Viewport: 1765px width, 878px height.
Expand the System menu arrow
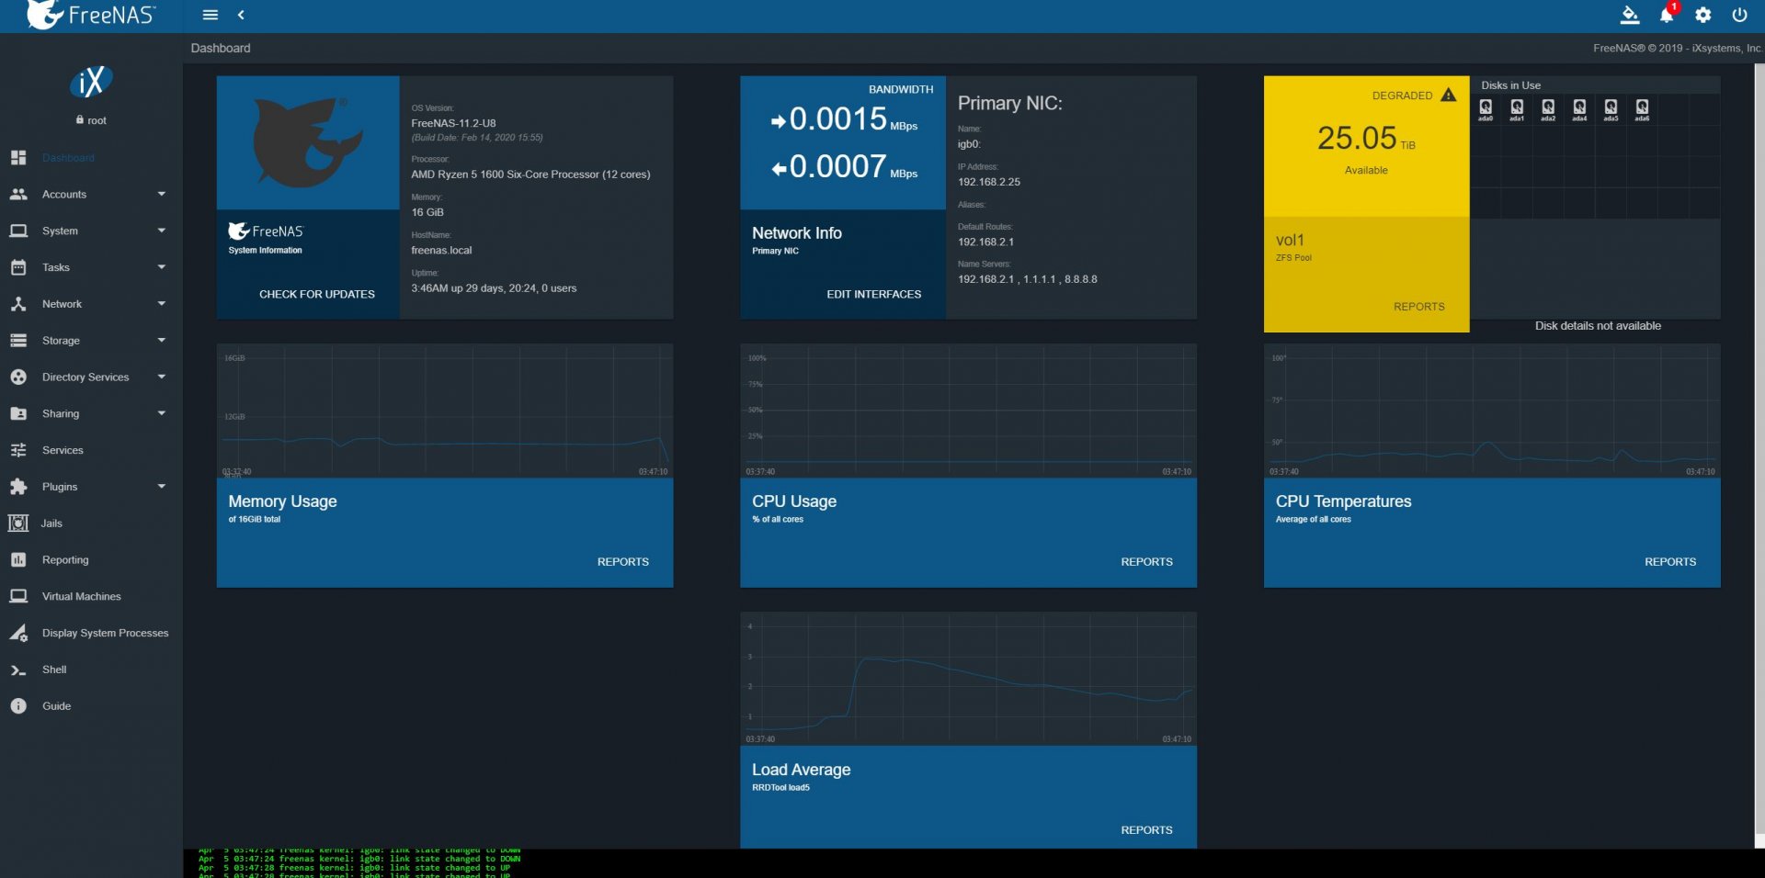pos(162,231)
